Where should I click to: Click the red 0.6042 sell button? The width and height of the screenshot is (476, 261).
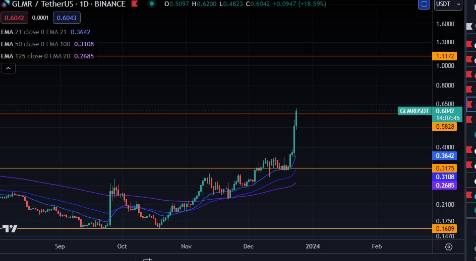pos(14,18)
